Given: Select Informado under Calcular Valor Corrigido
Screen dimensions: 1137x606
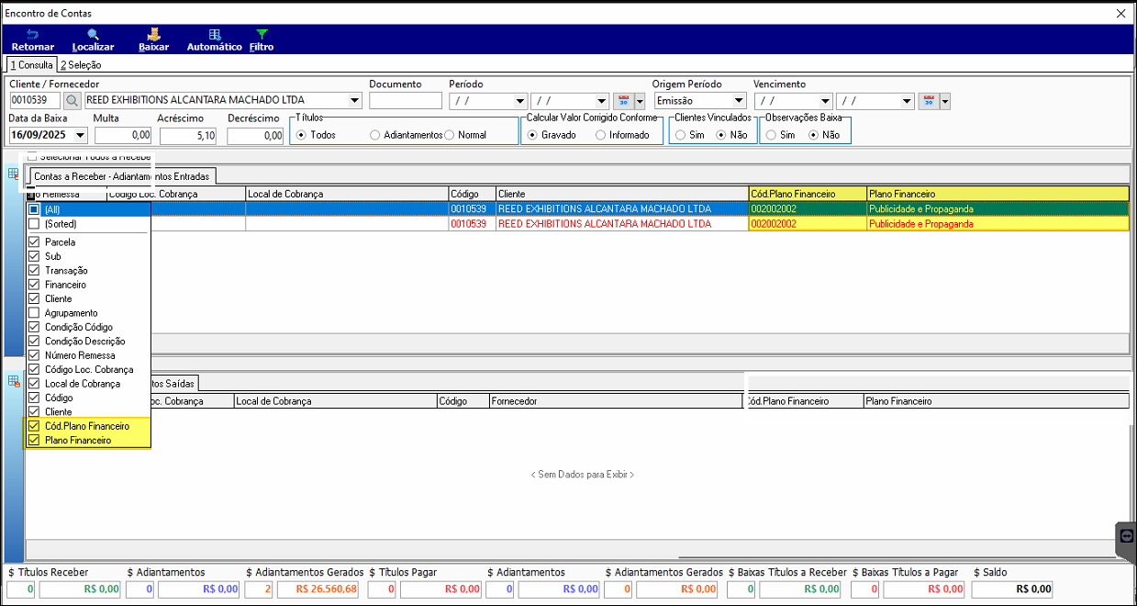Looking at the screenshot, I should click(x=600, y=135).
